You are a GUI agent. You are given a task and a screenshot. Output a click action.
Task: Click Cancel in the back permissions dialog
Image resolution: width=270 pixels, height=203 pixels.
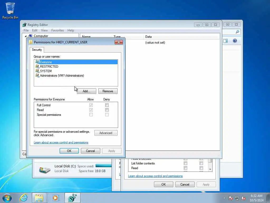pos(185,184)
